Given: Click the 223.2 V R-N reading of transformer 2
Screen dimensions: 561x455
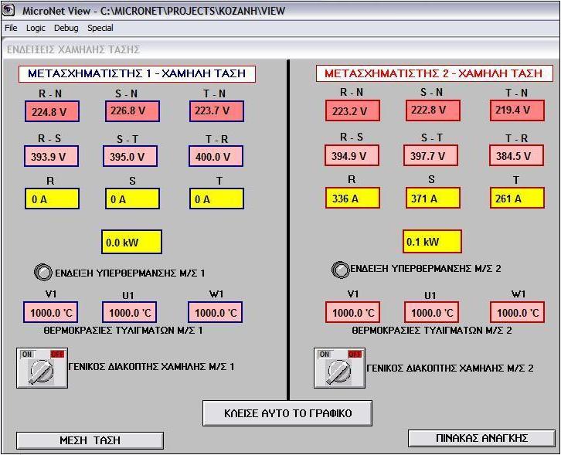Looking at the screenshot, I should click(352, 110).
